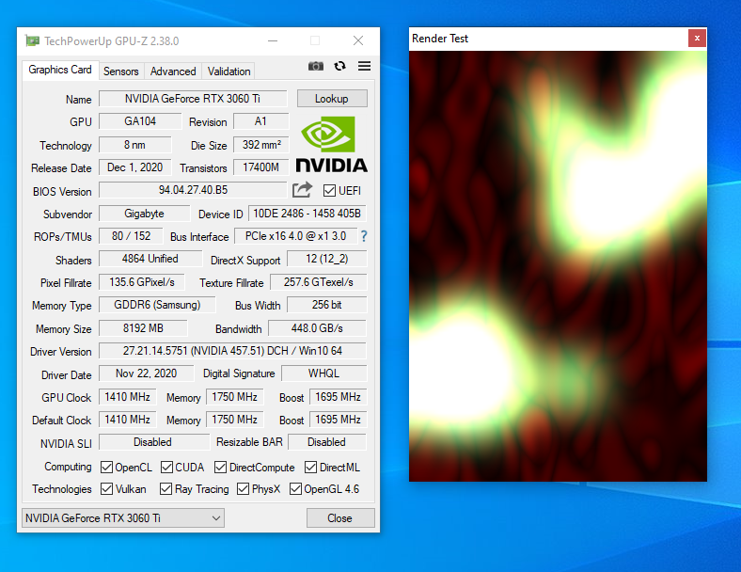
Task: Toggle the OpenCL checkbox
Action: point(107,468)
